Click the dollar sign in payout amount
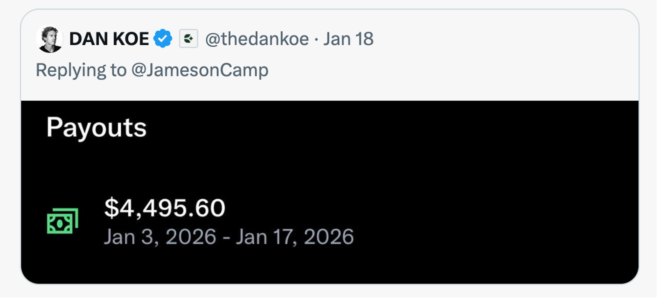The height and width of the screenshot is (298, 657). (x=111, y=208)
